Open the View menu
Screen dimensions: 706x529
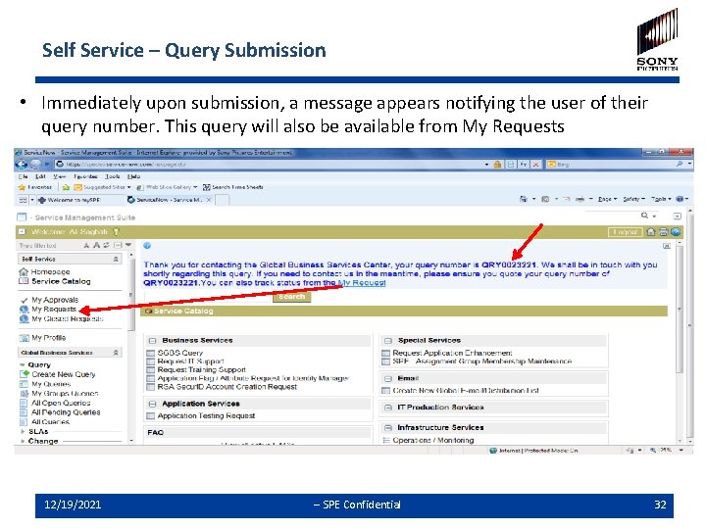59,176
